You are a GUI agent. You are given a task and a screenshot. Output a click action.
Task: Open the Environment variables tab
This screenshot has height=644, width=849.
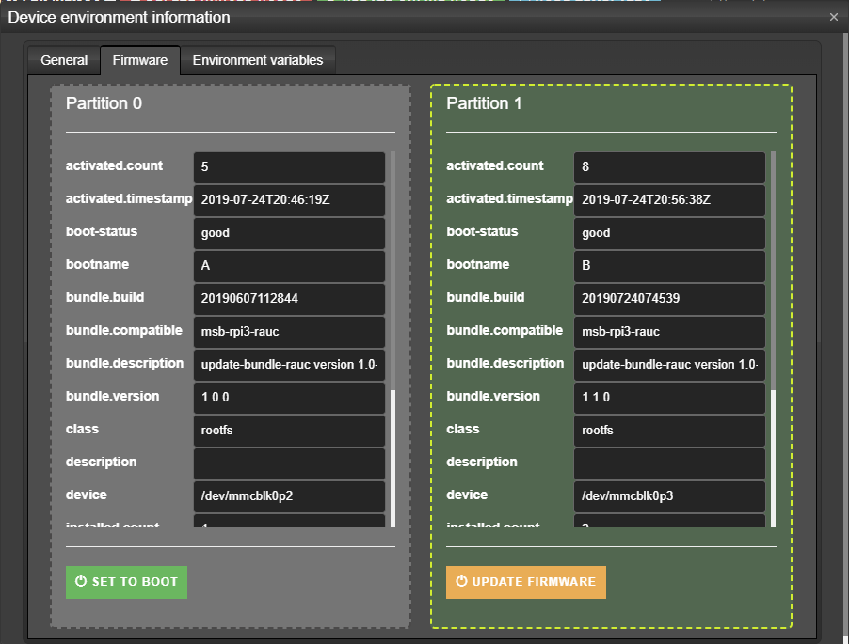(x=258, y=60)
